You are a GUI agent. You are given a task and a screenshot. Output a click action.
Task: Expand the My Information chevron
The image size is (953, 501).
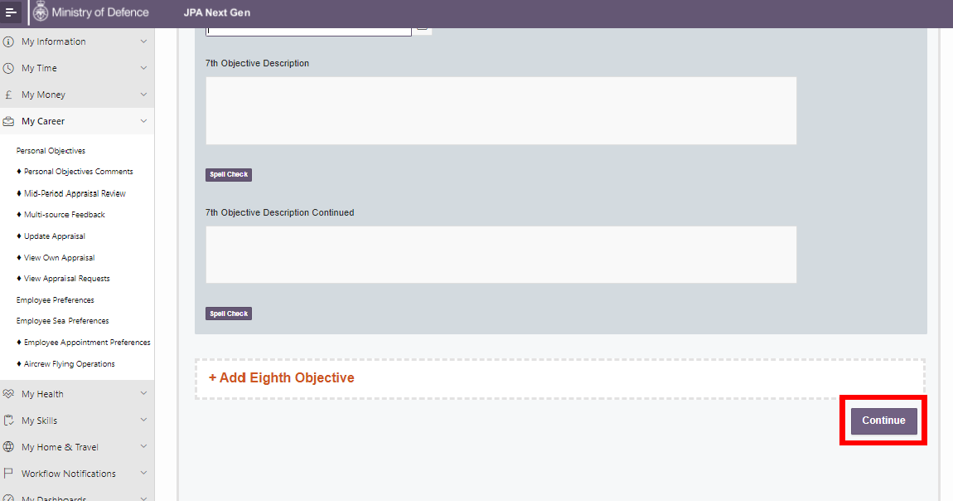point(143,41)
